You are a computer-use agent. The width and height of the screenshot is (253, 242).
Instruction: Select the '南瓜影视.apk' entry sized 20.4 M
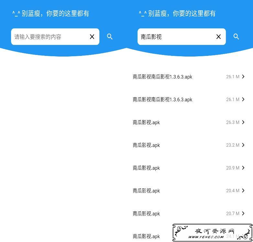click(189, 191)
